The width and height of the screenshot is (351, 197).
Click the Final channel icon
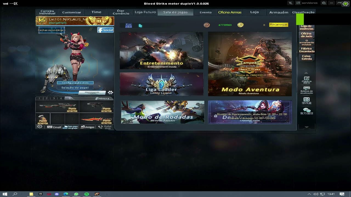pos(129,25)
